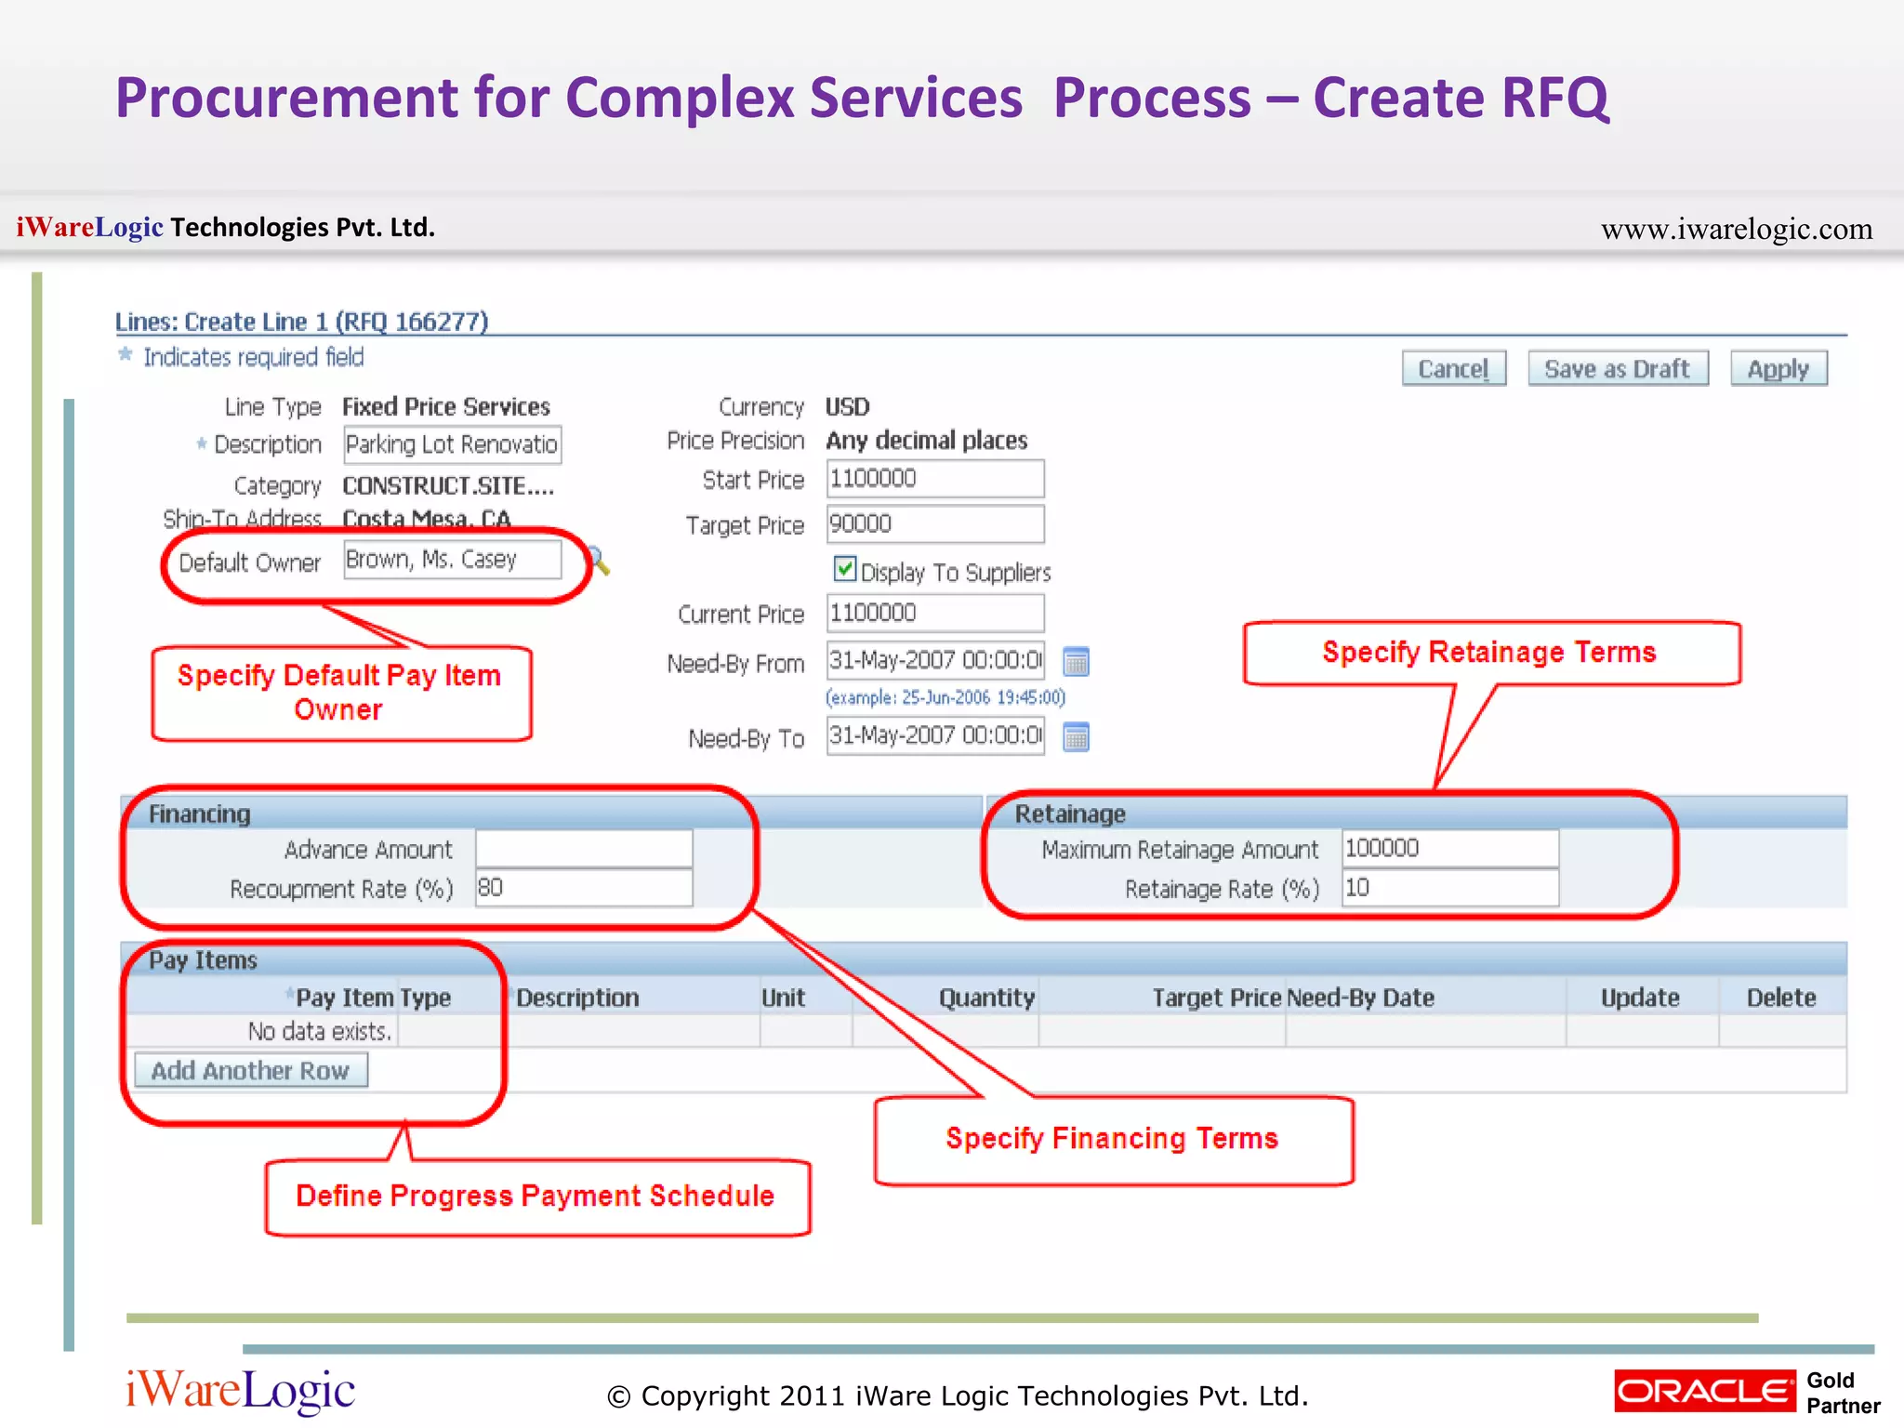Open the Need-By To calendar picker
Viewport: 1904px width, 1428px height.
pos(1076,737)
